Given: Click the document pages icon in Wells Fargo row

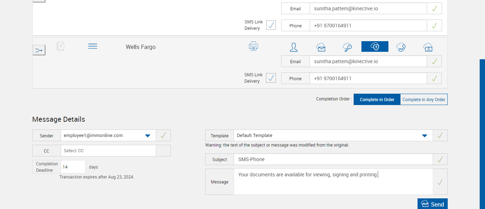Looking at the screenshot, I should click(x=61, y=46).
